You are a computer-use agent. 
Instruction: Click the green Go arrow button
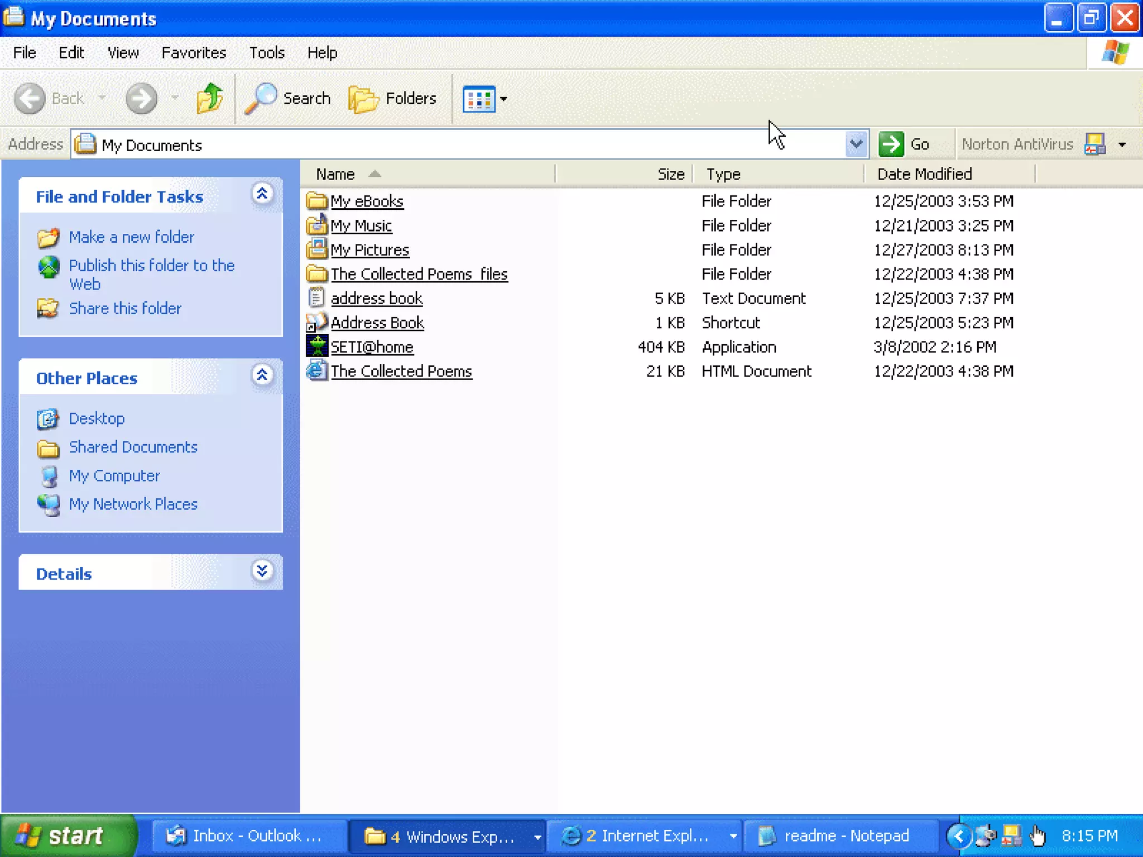891,145
